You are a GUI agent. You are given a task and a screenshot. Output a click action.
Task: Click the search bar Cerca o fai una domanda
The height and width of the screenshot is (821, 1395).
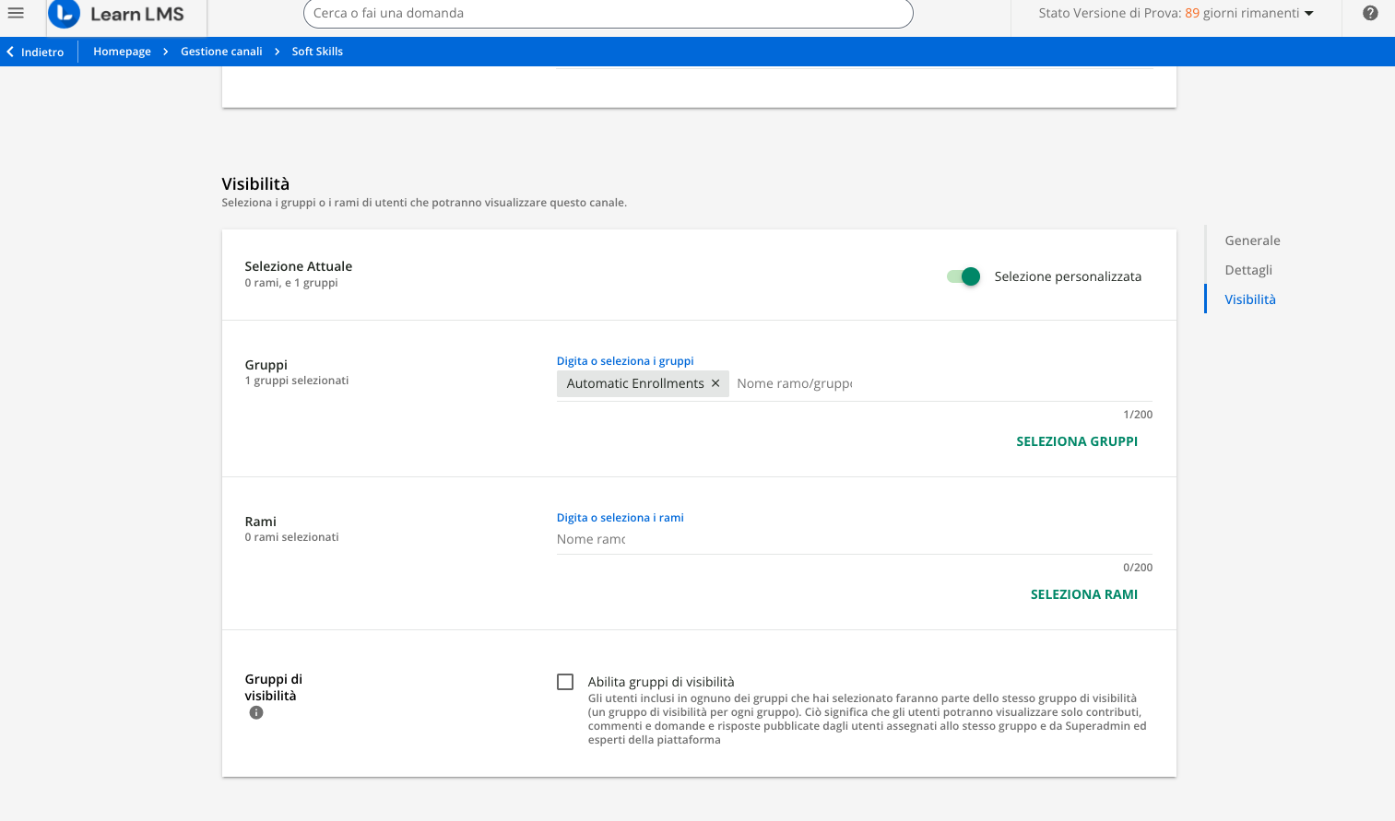click(608, 14)
